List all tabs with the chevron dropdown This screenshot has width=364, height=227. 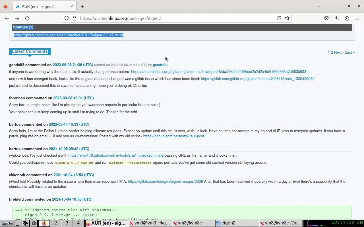tap(318, 6)
